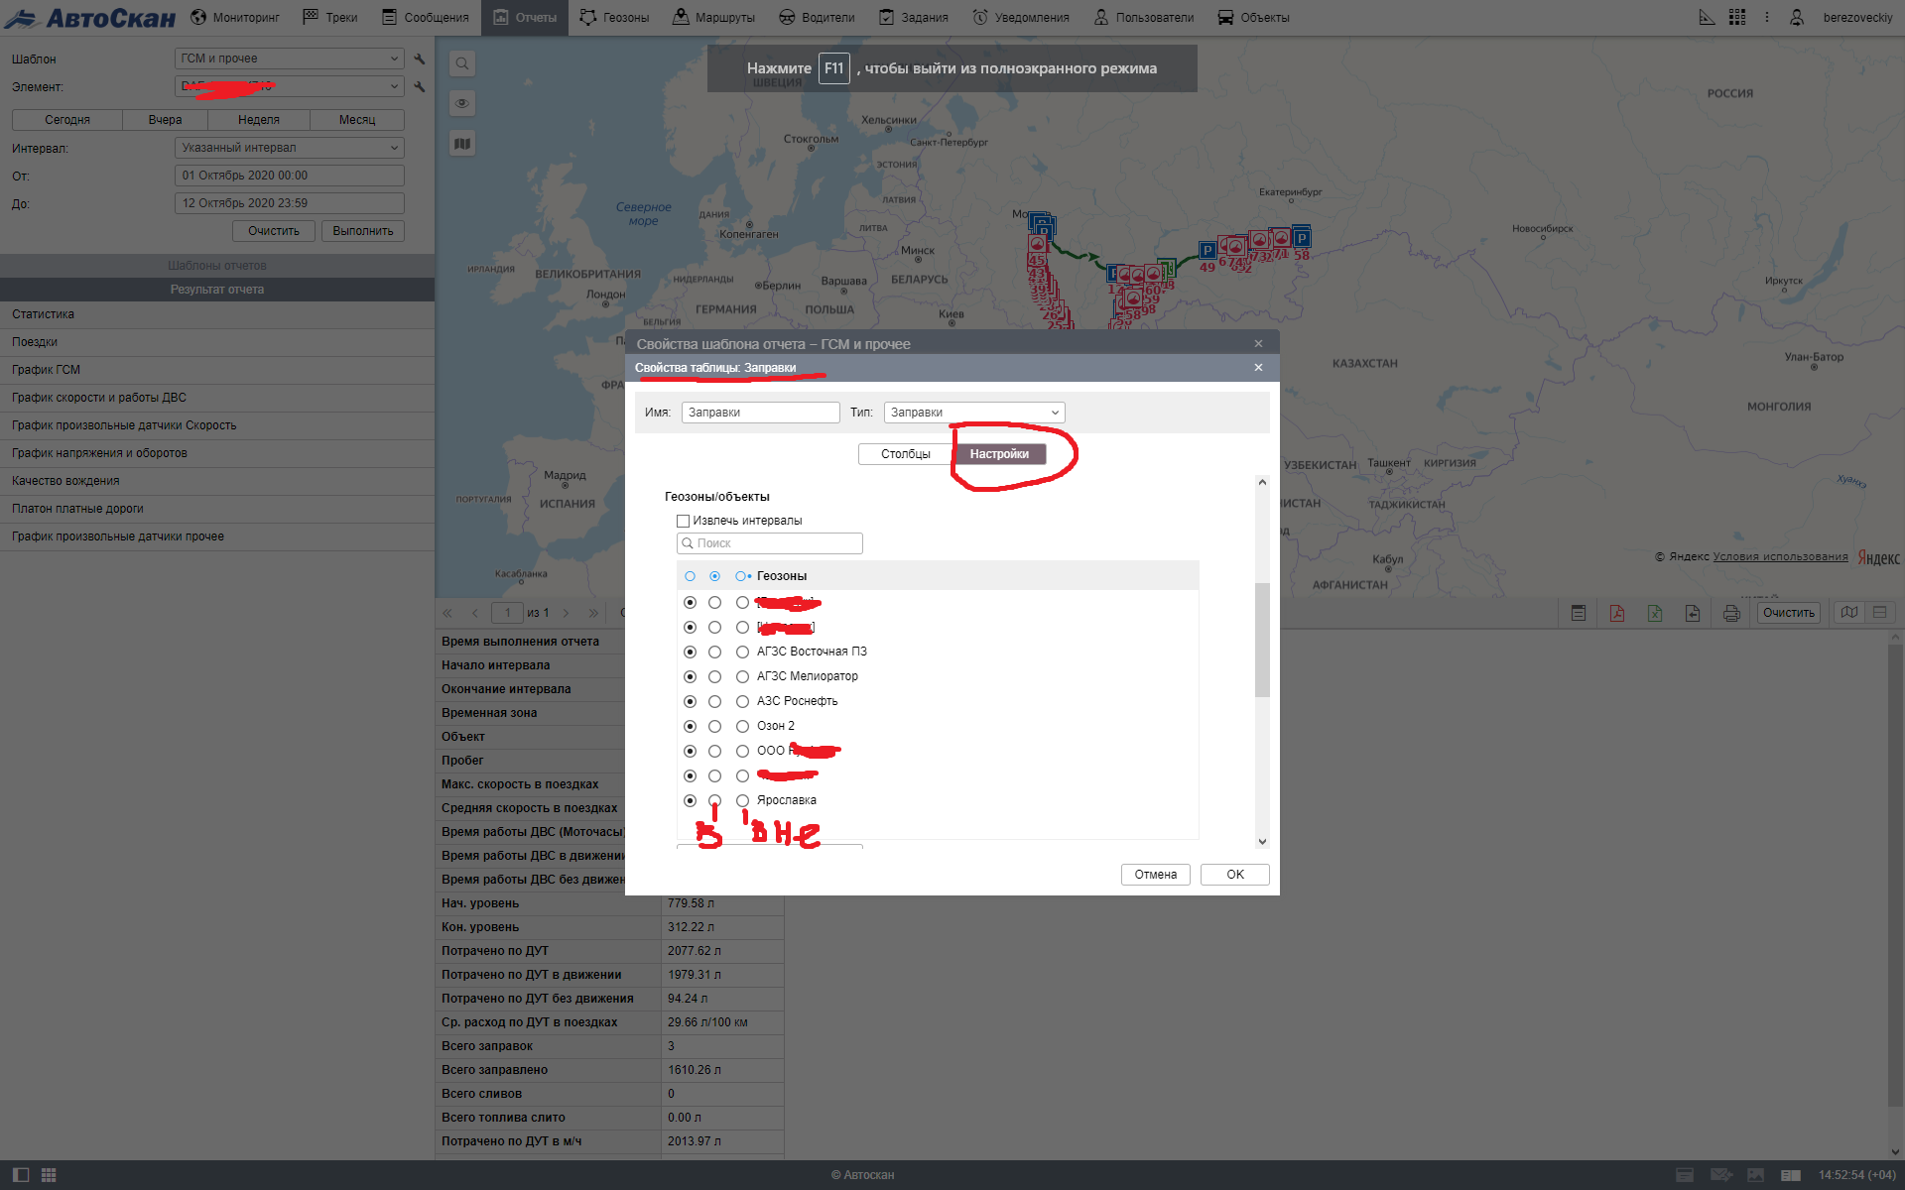Click the map search magnifier icon
1905x1190 pixels.
pos(462,64)
